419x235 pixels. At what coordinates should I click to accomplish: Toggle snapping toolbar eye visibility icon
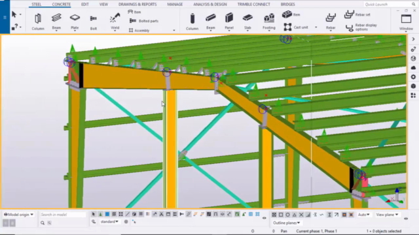pyautogui.click(x=406, y=219)
